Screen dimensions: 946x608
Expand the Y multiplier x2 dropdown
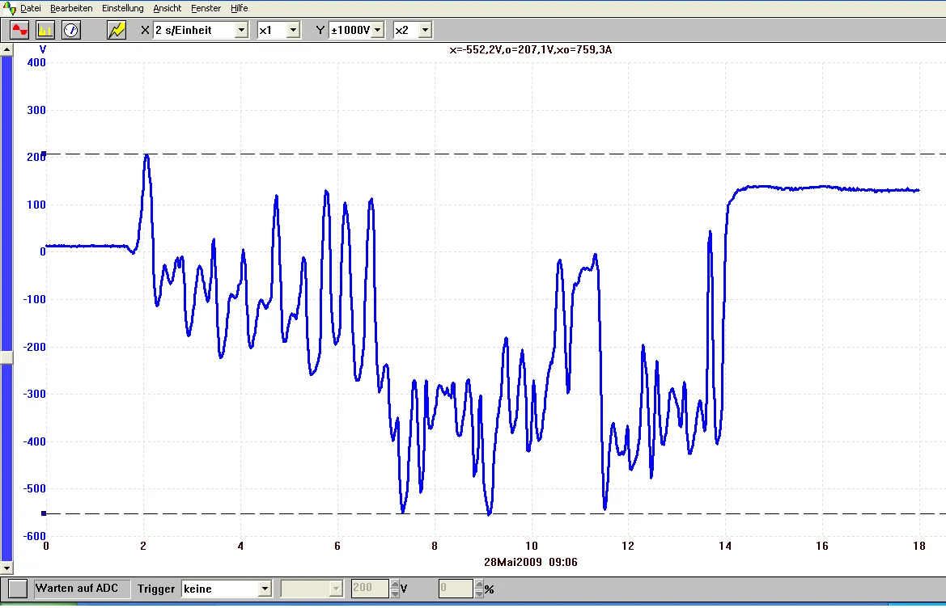click(425, 31)
